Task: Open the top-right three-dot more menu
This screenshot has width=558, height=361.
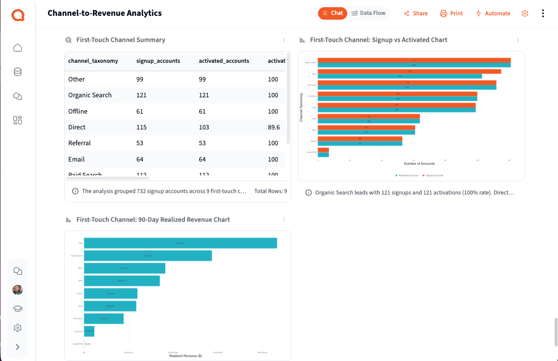Action: tap(543, 13)
